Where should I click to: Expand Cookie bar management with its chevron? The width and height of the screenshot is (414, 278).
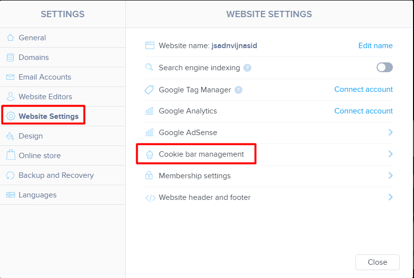pyautogui.click(x=390, y=154)
